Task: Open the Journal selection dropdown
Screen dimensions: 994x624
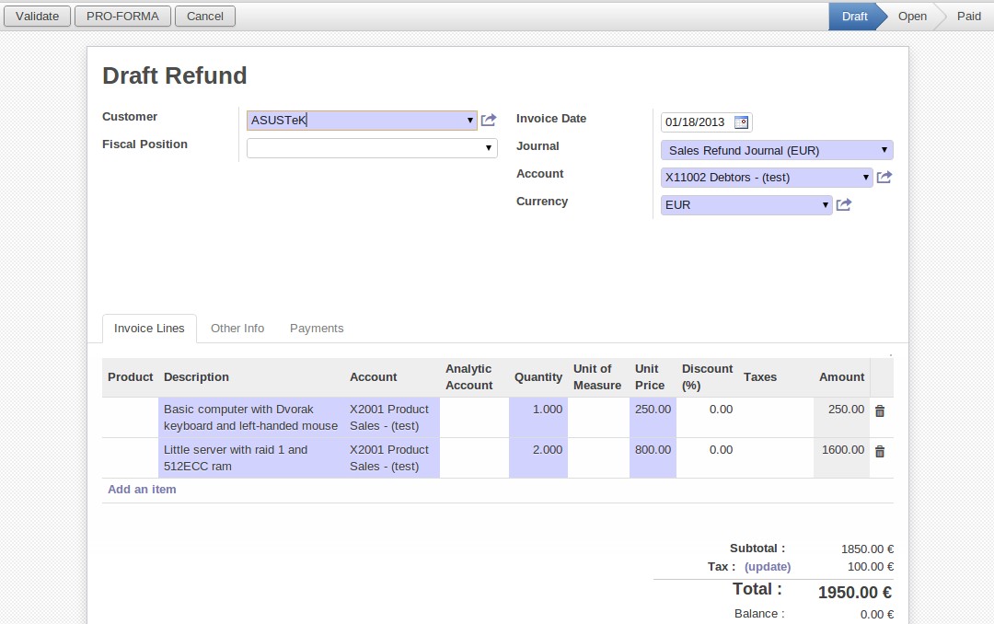Action: pos(776,150)
